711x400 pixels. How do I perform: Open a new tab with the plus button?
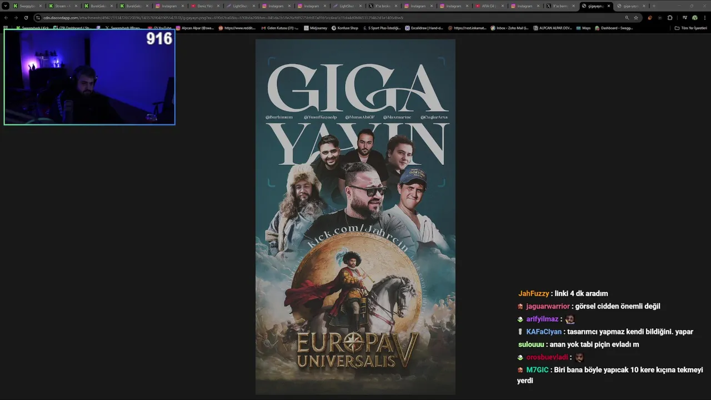[654, 6]
